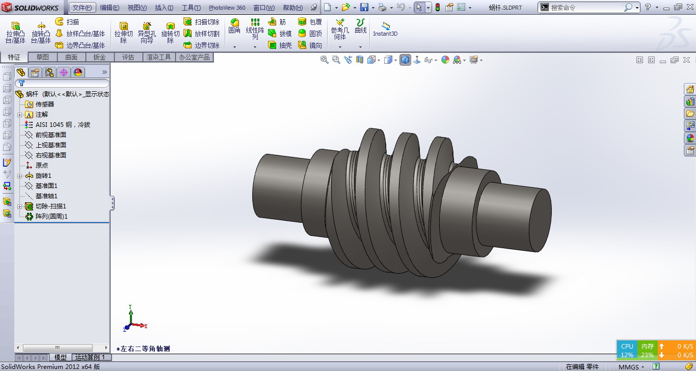The width and height of the screenshot is (696, 371).
Task: Click the zoom to fit icon
Action: [x=324, y=60]
